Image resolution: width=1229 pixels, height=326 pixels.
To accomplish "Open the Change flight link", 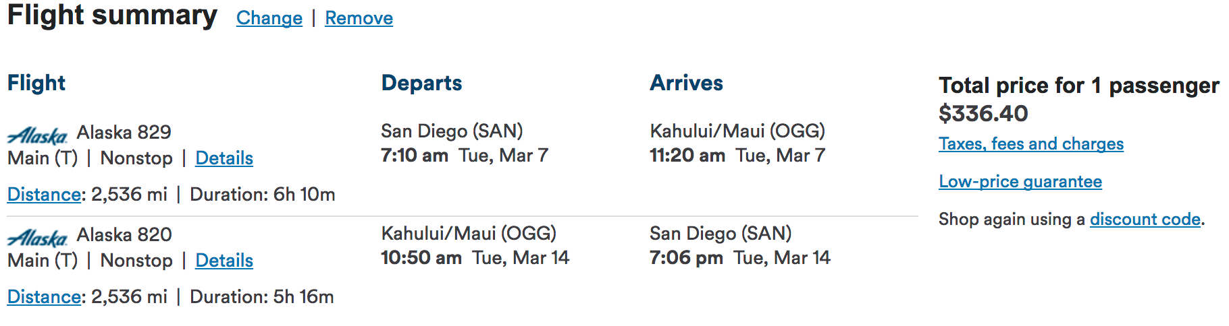I will (x=269, y=18).
